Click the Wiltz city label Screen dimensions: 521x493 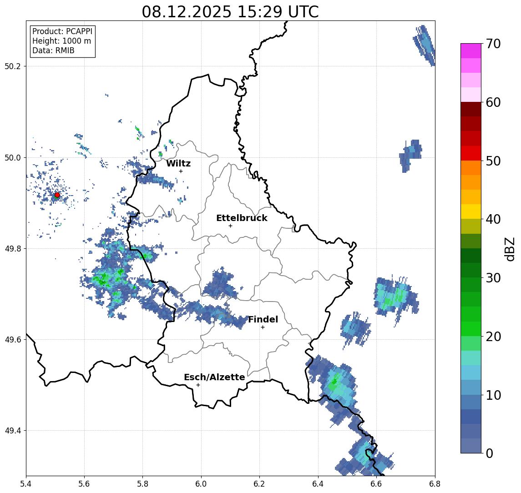(178, 163)
